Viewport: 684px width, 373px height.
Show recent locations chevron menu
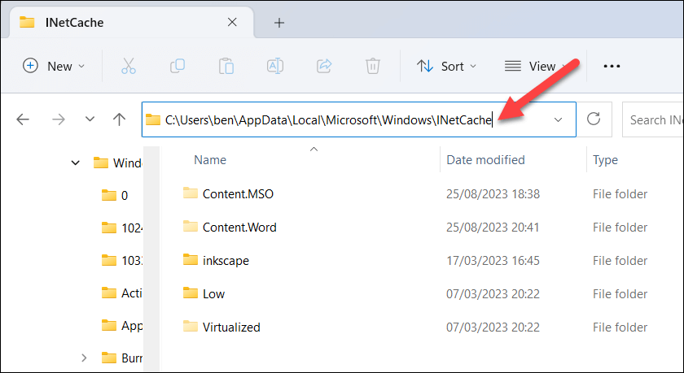pyautogui.click(x=90, y=119)
